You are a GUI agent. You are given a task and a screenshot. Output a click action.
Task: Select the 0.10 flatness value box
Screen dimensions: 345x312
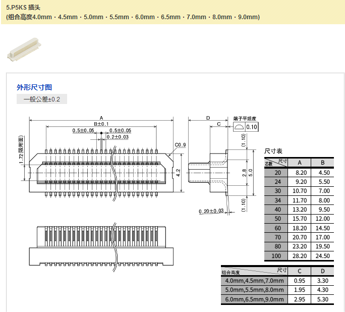[x=251, y=127]
